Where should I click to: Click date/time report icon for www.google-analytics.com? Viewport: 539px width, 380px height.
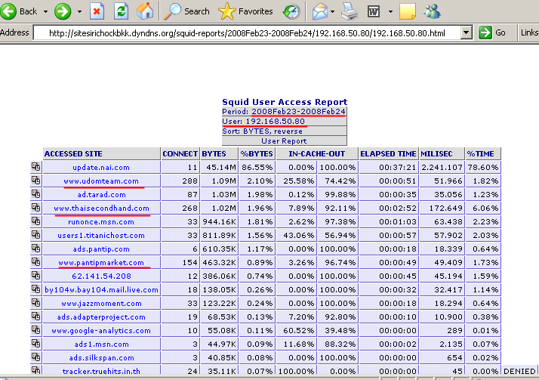point(36,330)
